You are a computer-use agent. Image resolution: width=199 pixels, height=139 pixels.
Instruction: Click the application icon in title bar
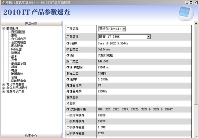click(3, 2)
